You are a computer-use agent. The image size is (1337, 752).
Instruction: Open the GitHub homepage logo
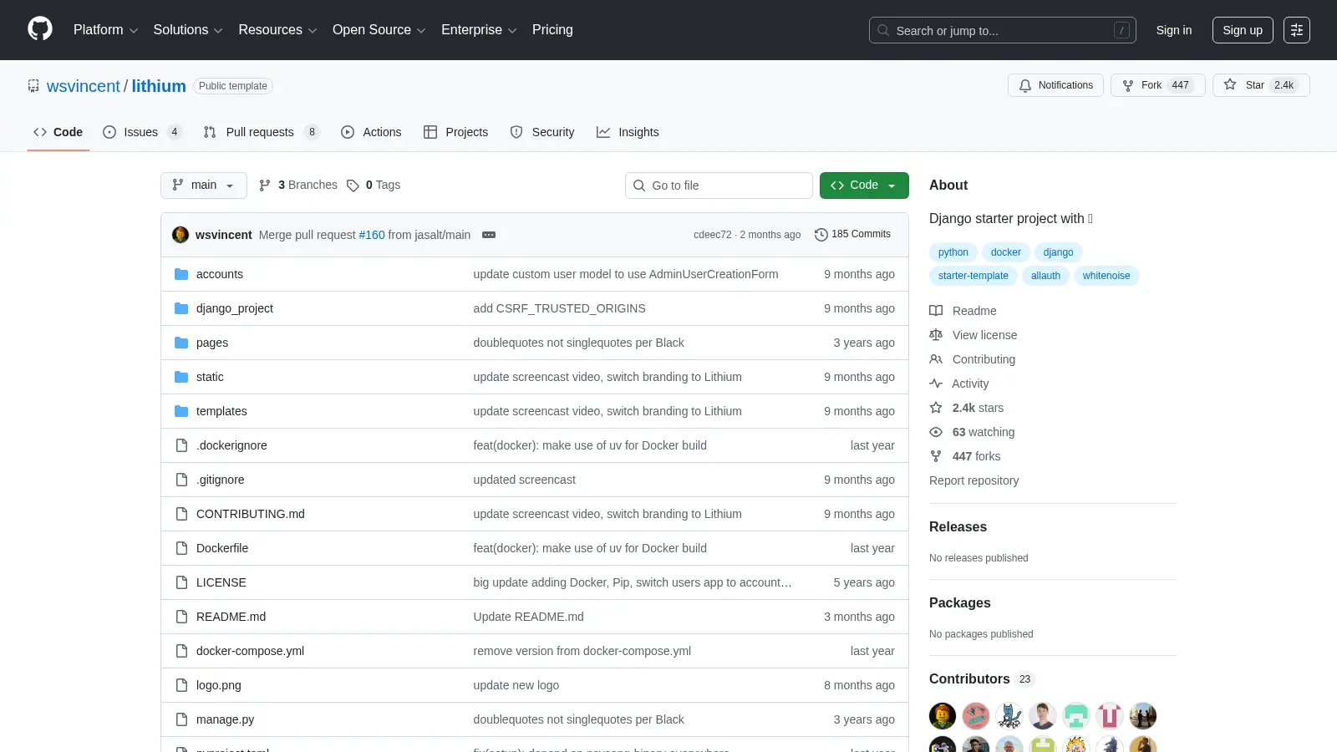40,29
